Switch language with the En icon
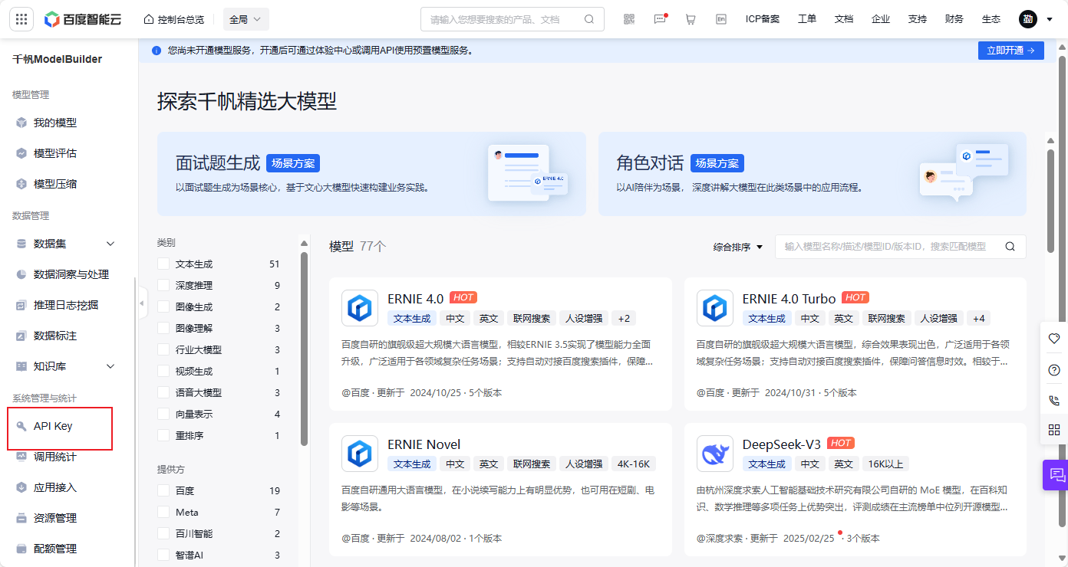This screenshot has width=1068, height=567. (x=721, y=19)
